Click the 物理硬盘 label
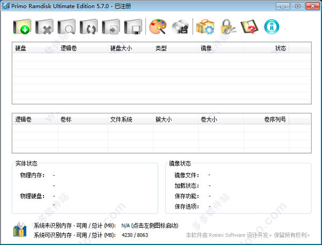322x245 pixels. [x=32, y=196]
